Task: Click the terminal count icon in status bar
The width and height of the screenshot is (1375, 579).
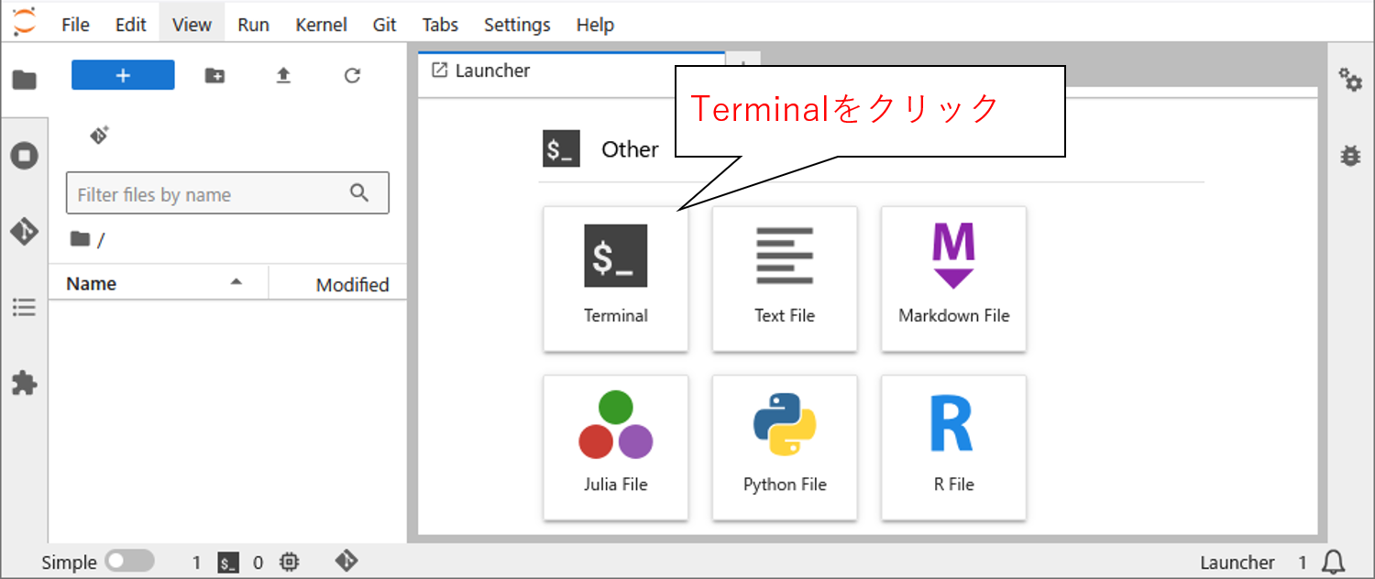Action: [x=228, y=563]
